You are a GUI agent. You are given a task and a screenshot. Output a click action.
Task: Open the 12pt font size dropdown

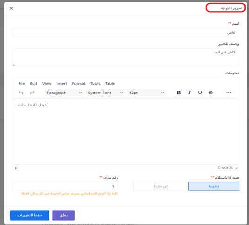click(x=146, y=93)
